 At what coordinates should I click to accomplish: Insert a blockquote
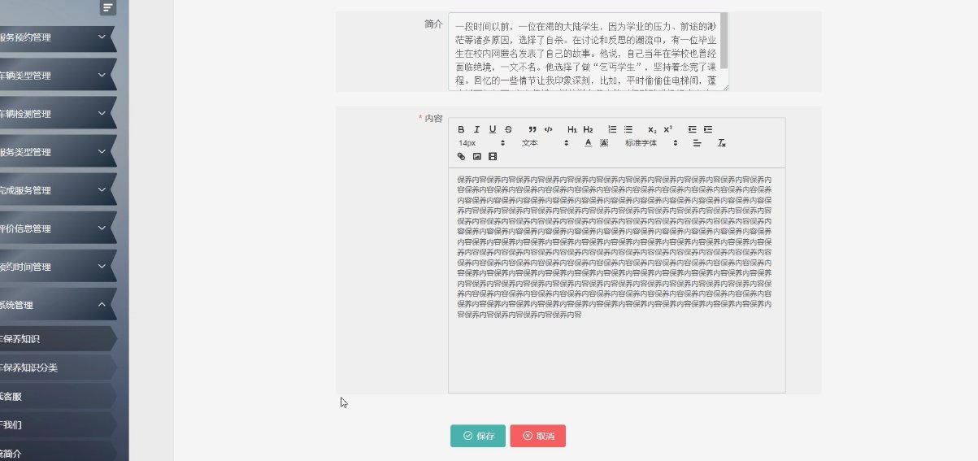[532, 129]
